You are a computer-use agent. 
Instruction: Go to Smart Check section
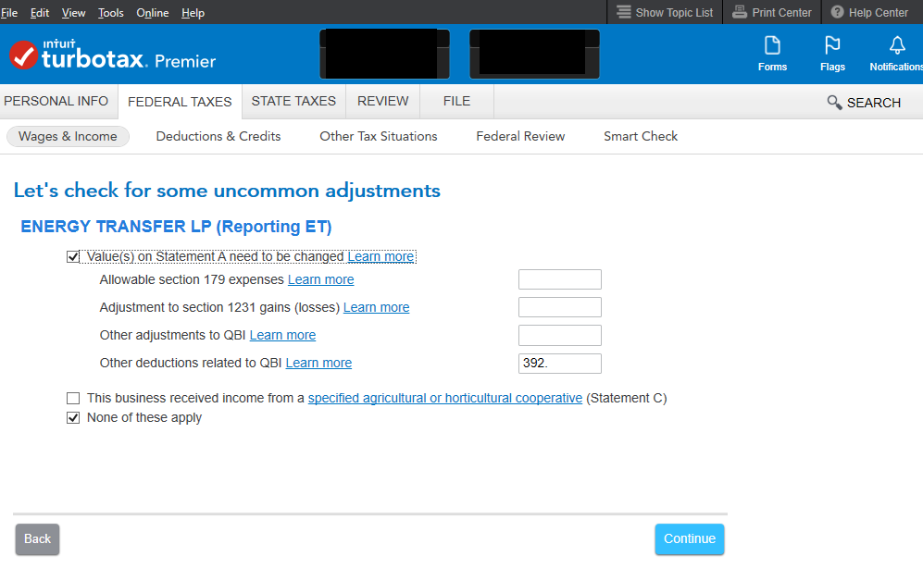[641, 136]
